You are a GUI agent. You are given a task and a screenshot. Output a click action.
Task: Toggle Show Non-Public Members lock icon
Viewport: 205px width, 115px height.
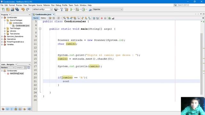pyautogui.click(x=16, y=109)
